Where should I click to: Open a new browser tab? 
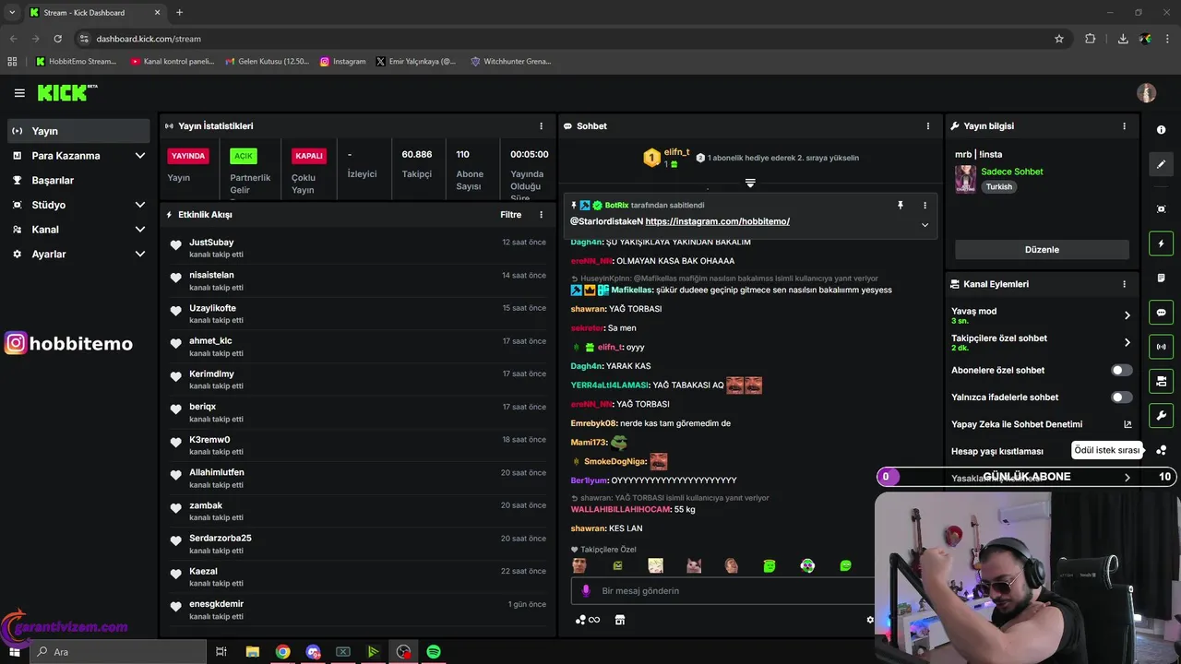click(179, 13)
